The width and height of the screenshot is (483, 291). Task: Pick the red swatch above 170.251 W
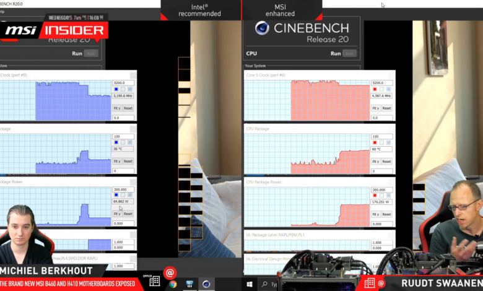(x=375, y=196)
